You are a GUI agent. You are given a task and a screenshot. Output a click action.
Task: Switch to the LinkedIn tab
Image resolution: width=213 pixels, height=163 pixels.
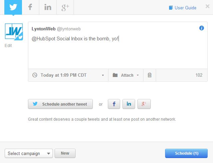click(48, 7)
